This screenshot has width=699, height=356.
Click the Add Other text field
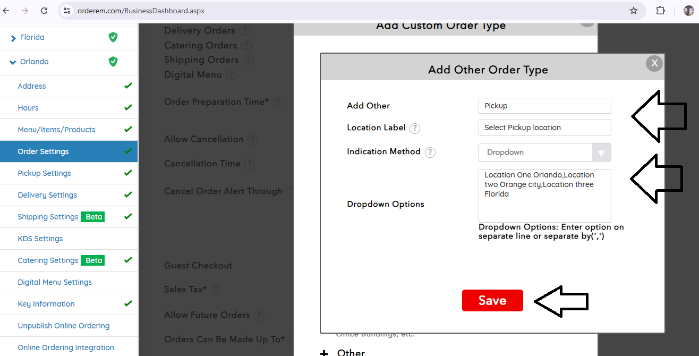pyautogui.click(x=544, y=106)
